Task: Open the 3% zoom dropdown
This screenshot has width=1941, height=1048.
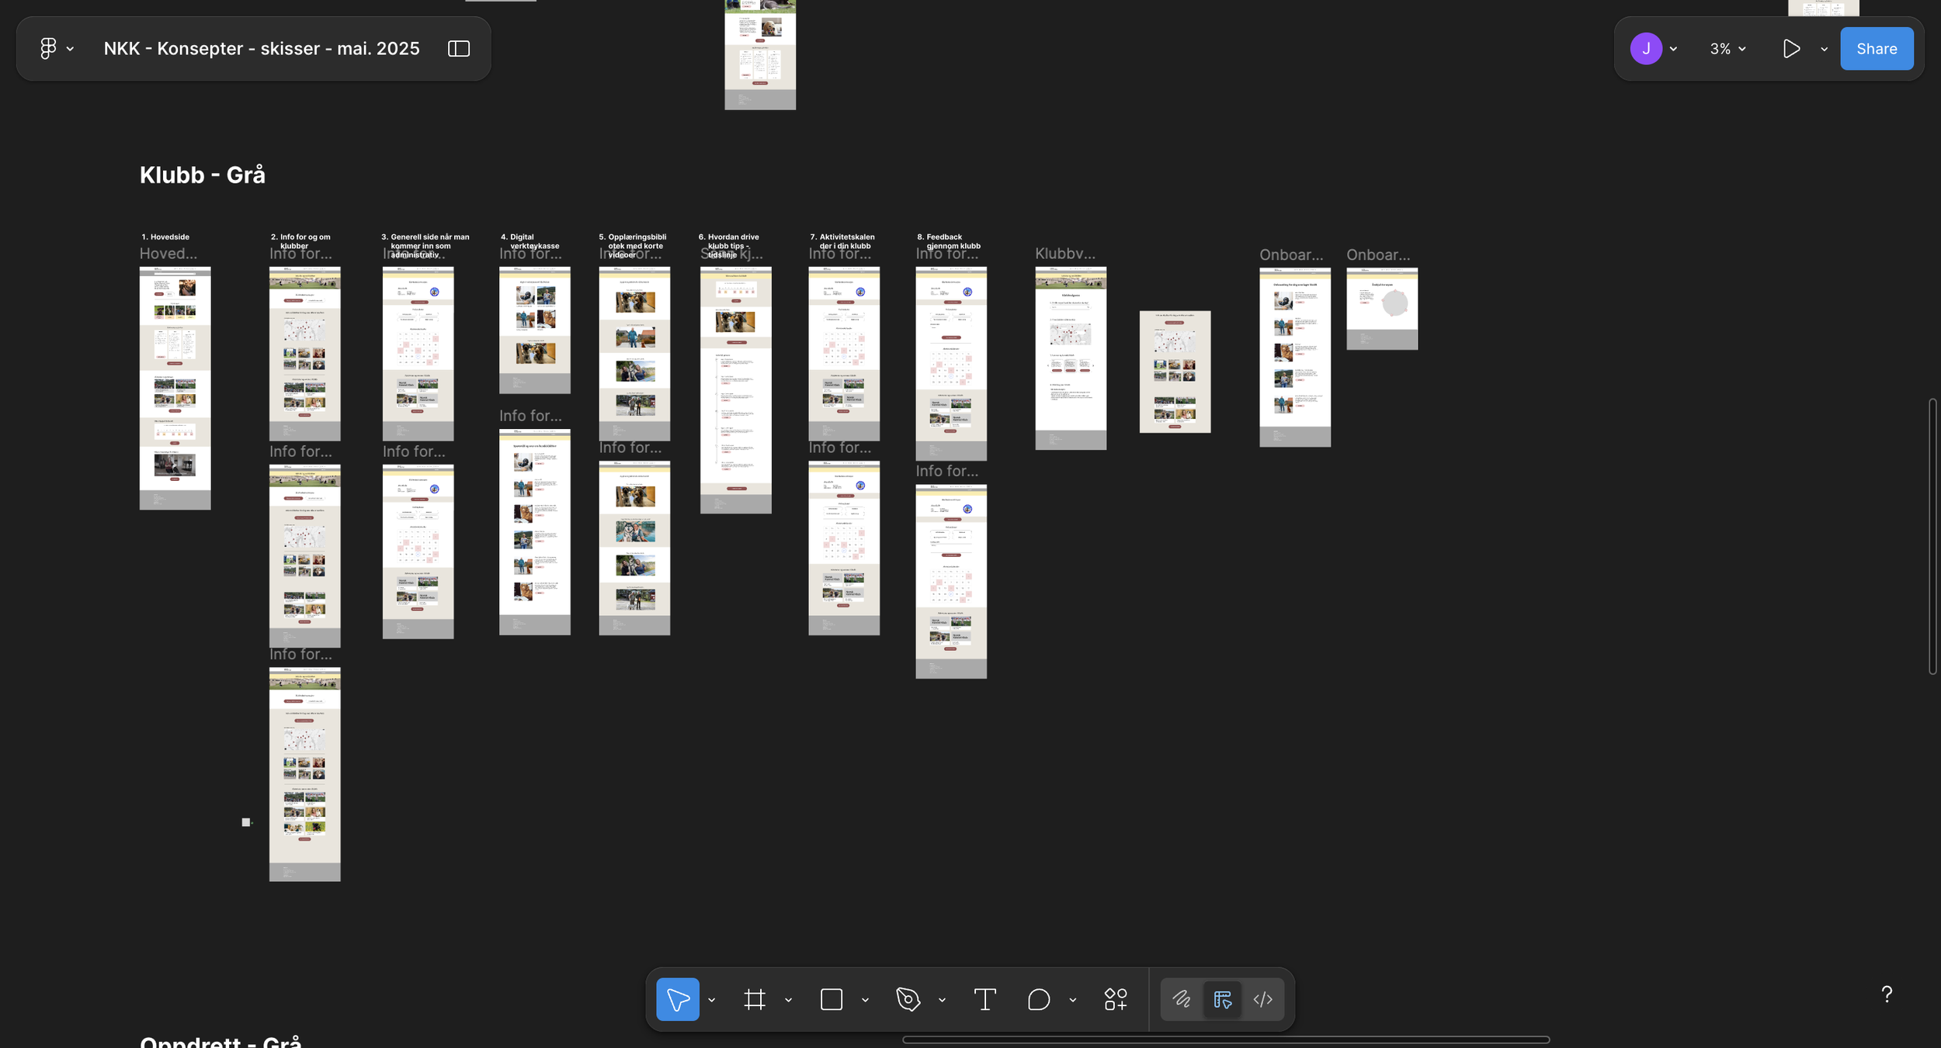Action: (1727, 49)
